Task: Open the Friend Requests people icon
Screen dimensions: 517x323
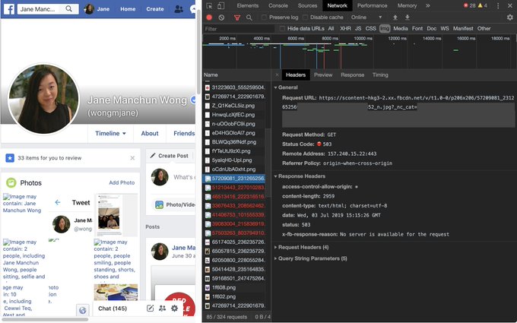Action: (x=179, y=9)
